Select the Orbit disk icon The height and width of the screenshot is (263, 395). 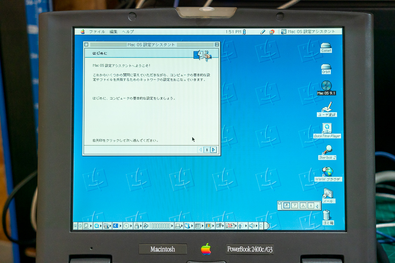point(326,69)
